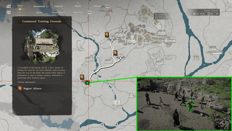The width and height of the screenshot is (232, 131).
Task: Click the green star destination marker
Action: pos(87,83)
